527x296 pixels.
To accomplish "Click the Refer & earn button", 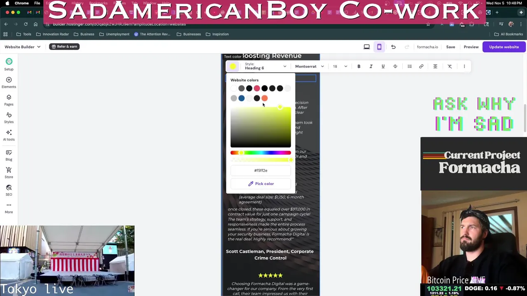I will [x=64, y=46].
